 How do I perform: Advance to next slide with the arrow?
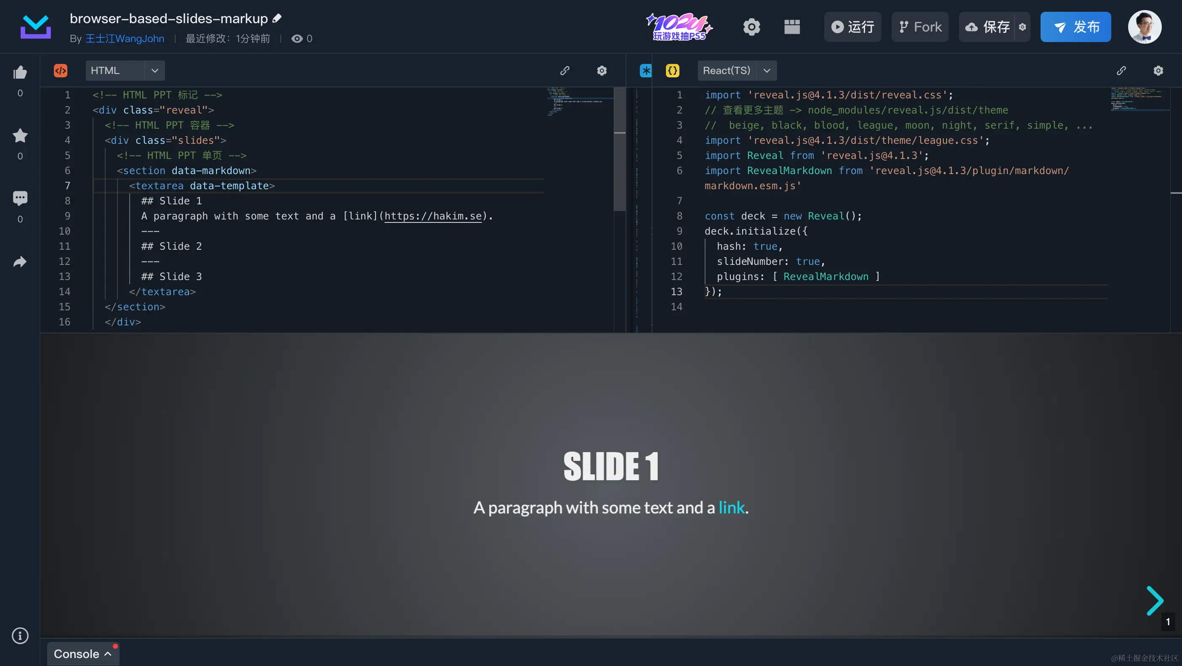click(x=1155, y=600)
